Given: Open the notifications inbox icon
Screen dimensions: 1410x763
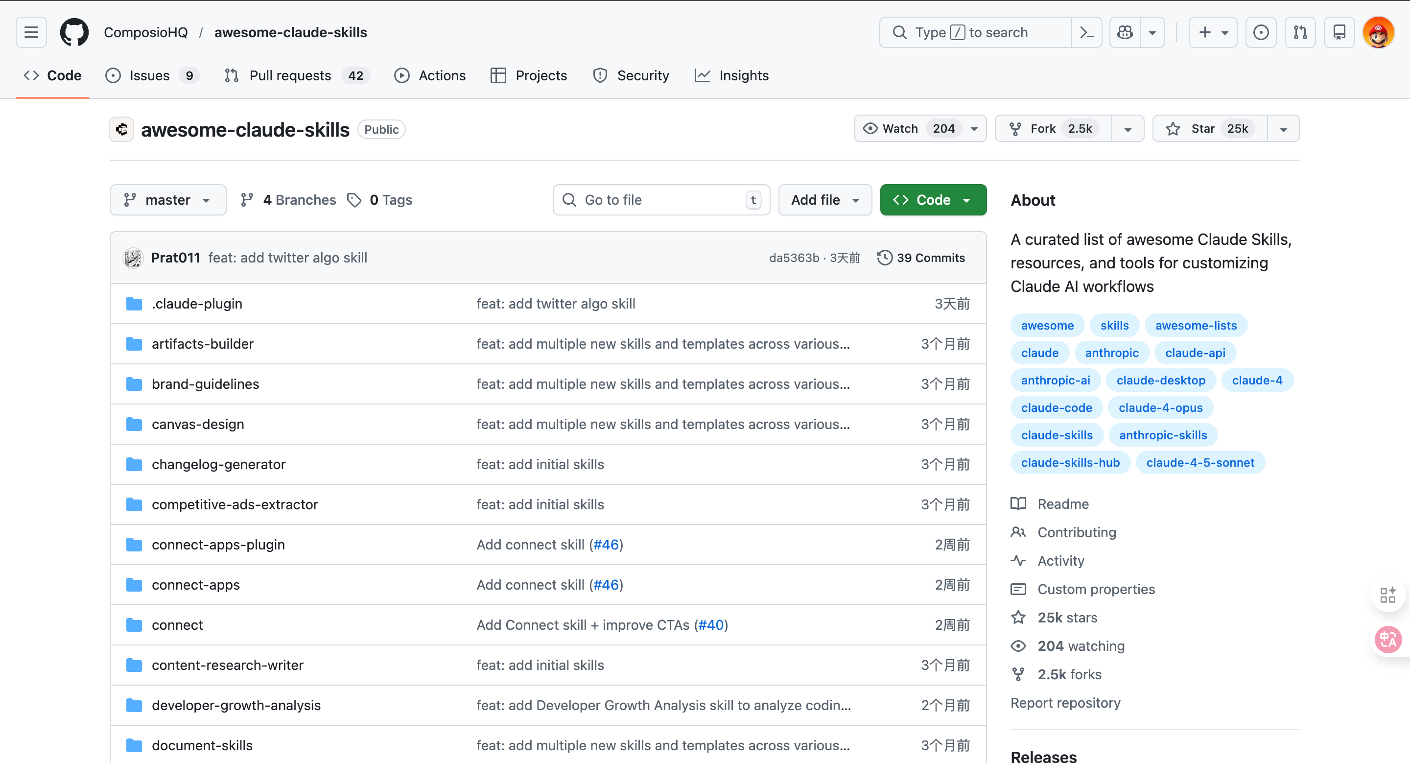Looking at the screenshot, I should point(1339,32).
